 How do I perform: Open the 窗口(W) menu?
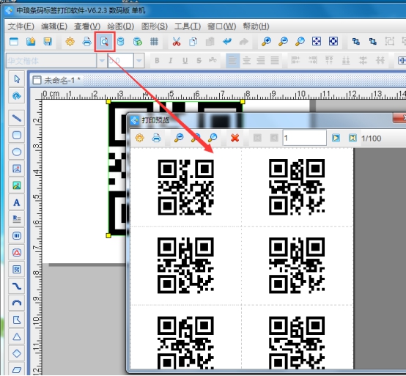coord(221,26)
